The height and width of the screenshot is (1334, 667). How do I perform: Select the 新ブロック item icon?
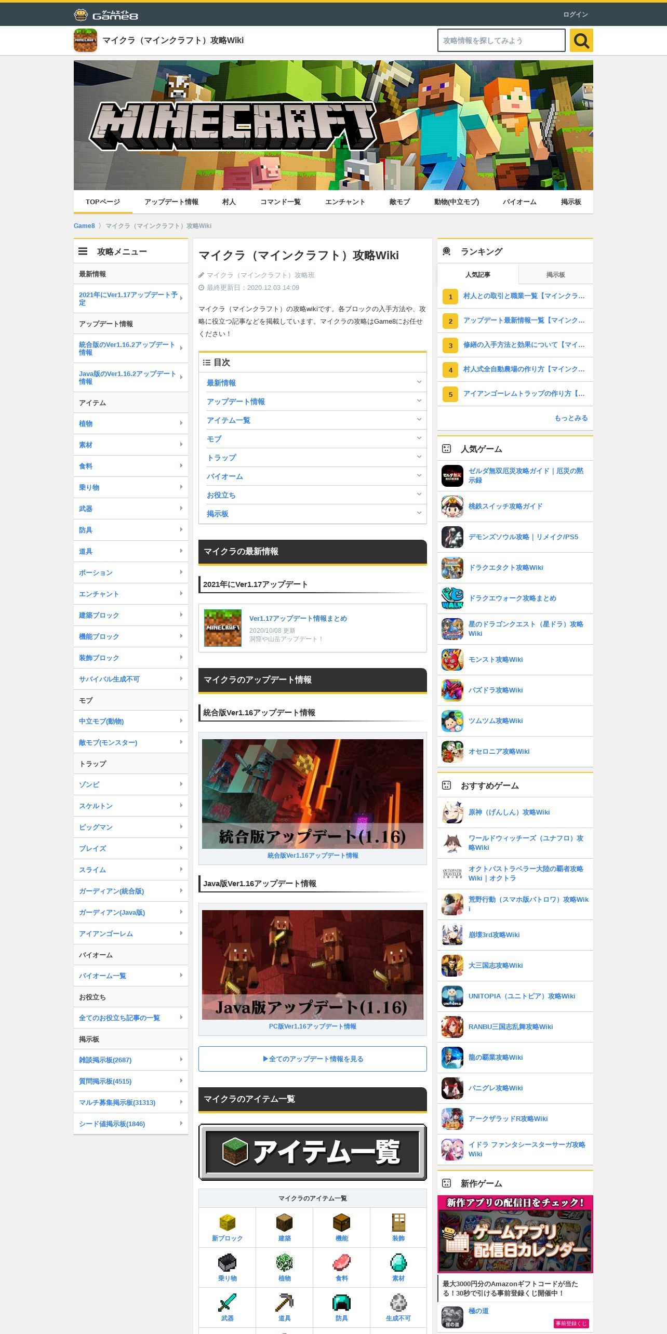click(x=228, y=1223)
